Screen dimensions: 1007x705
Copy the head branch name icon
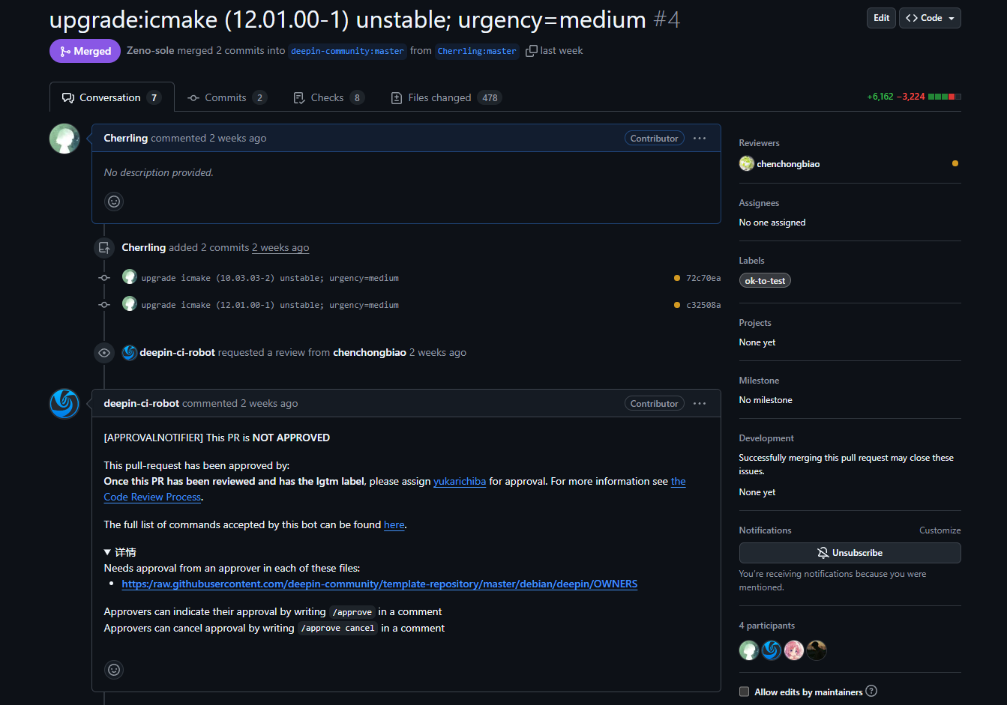pos(531,51)
